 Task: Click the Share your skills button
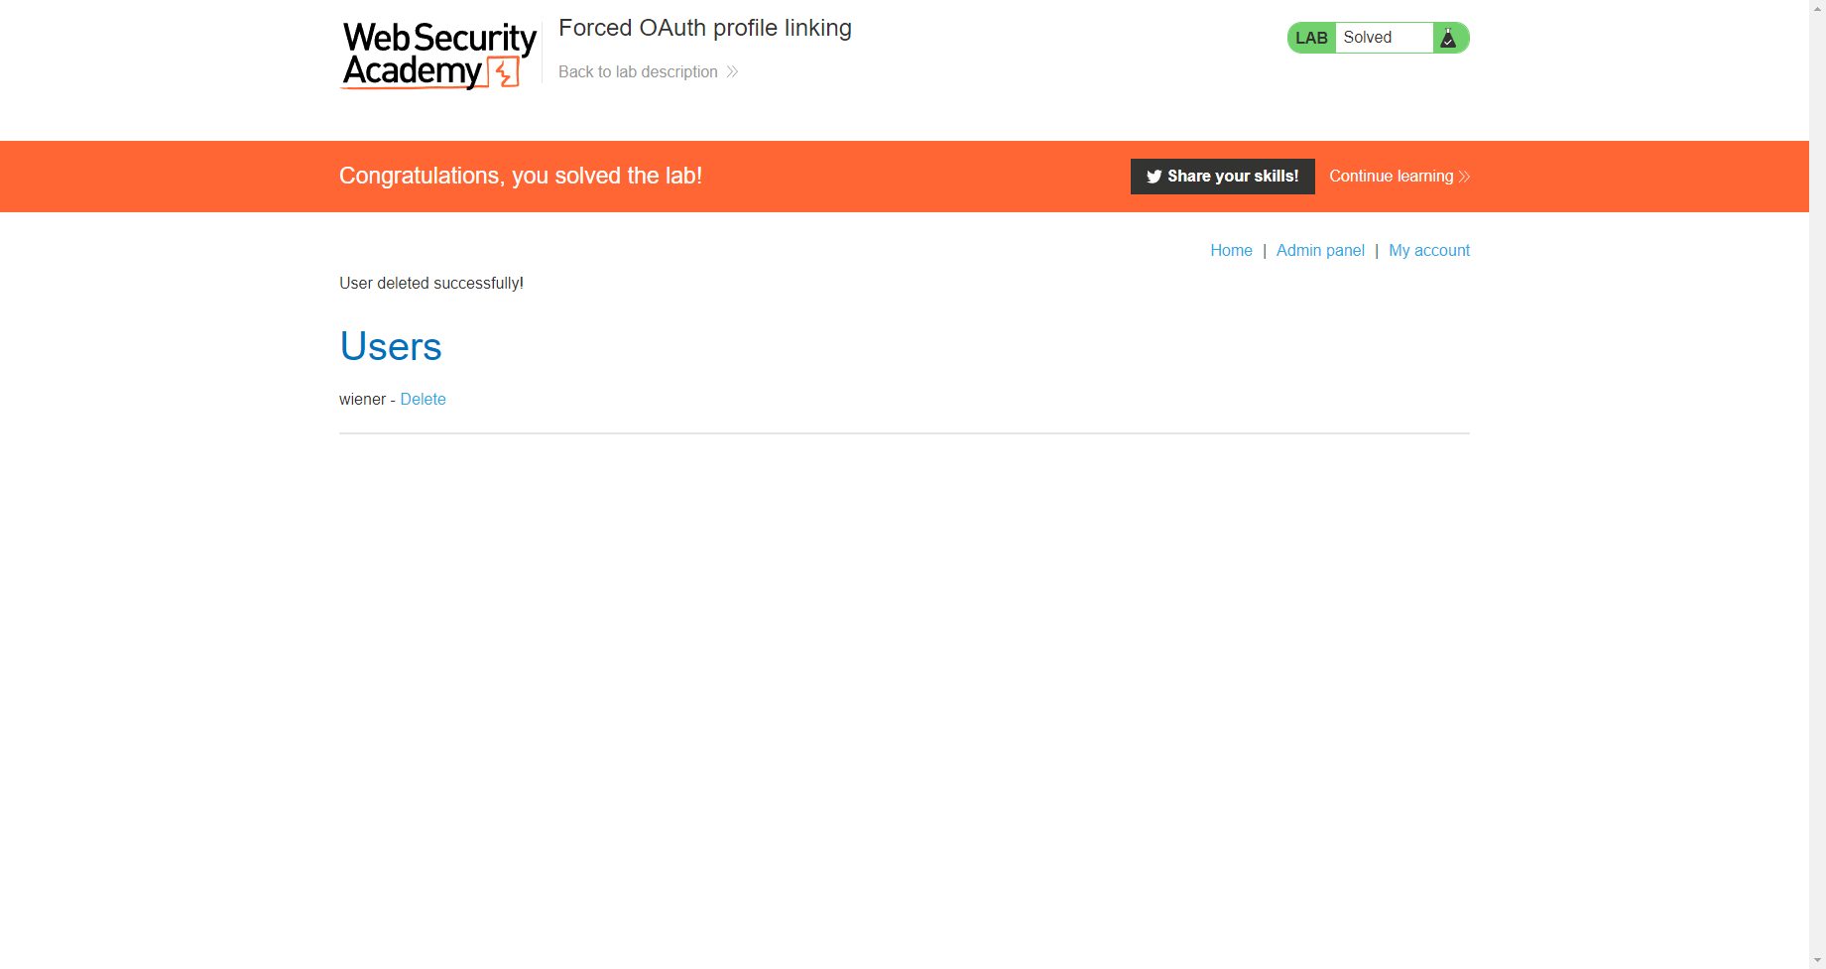pyautogui.click(x=1222, y=176)
